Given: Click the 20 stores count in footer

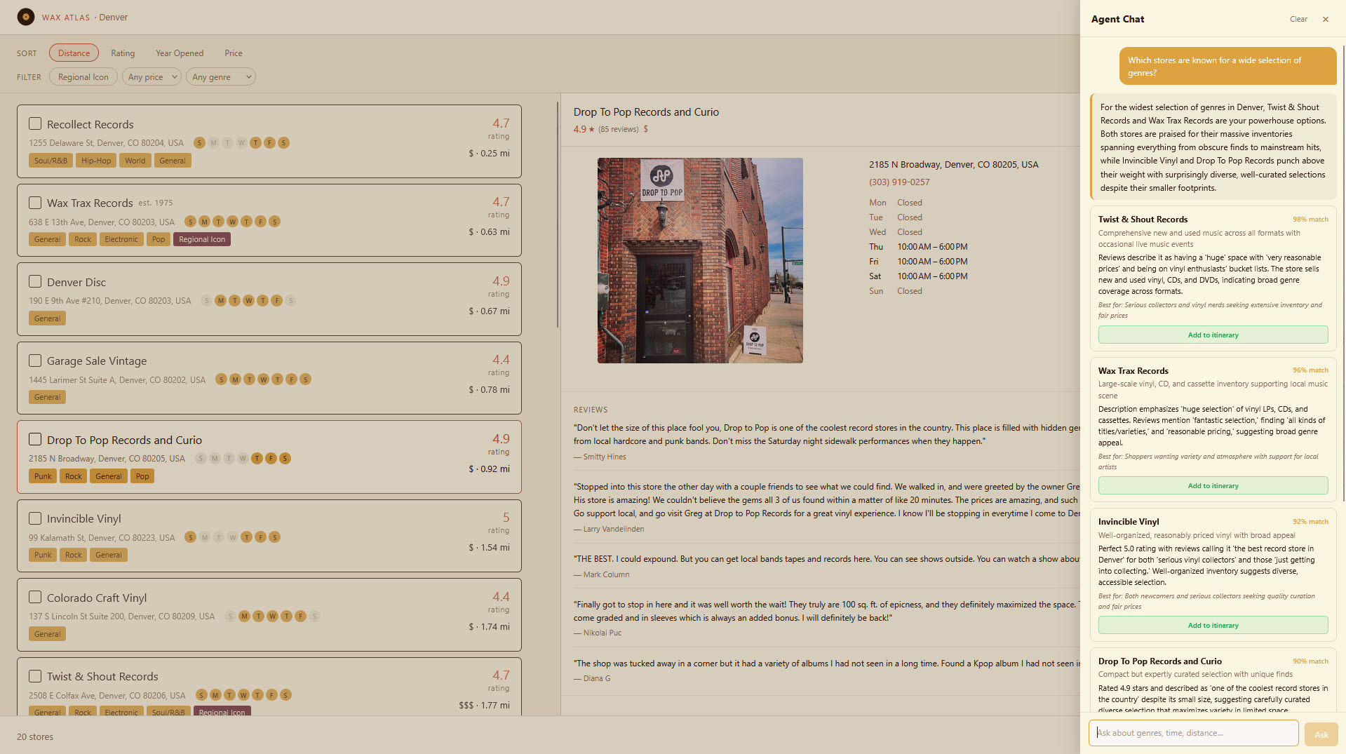Looking at the screenshot, I should [x=35, y=737].
